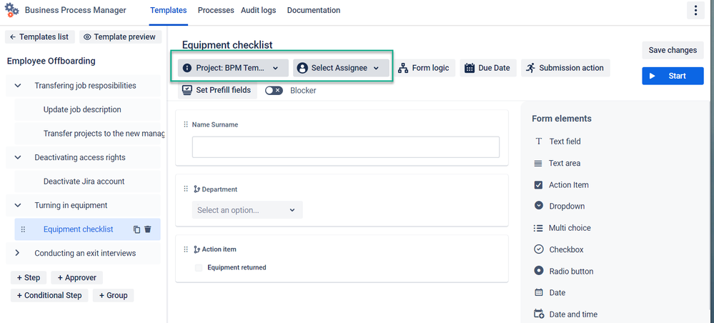Click the Equipment checklist form heading
Viewport: 714px width, 323px height.
[227, 44]
